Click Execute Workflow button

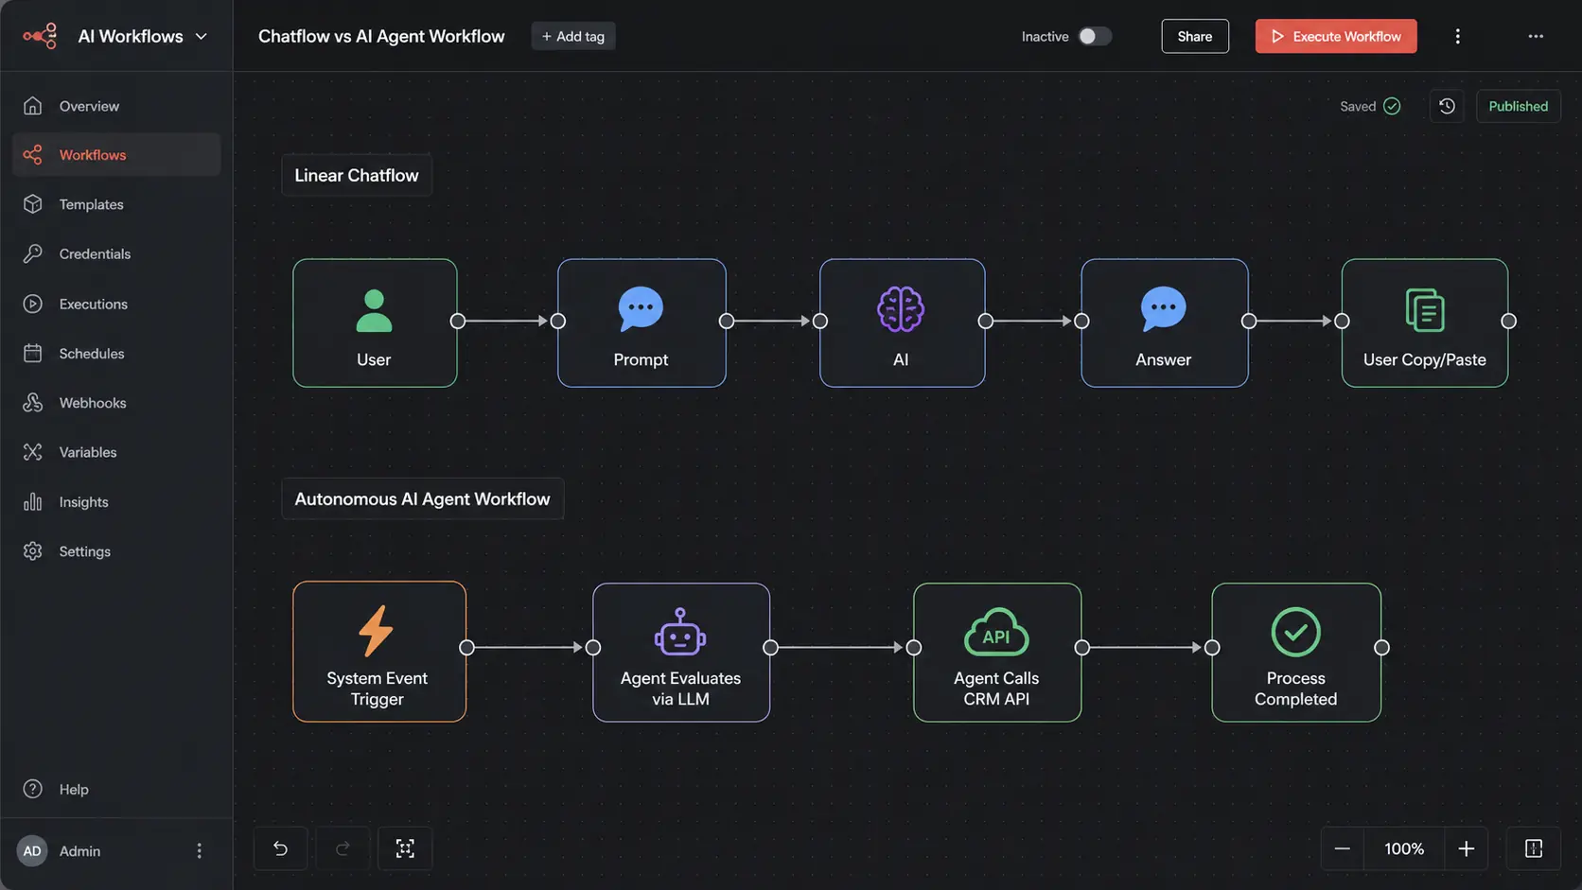pyautogui.click(x=1336, y=36)
